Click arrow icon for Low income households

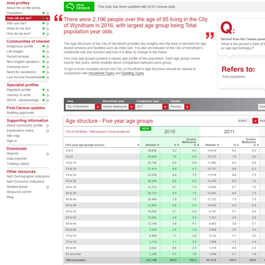tap(47, 77)
